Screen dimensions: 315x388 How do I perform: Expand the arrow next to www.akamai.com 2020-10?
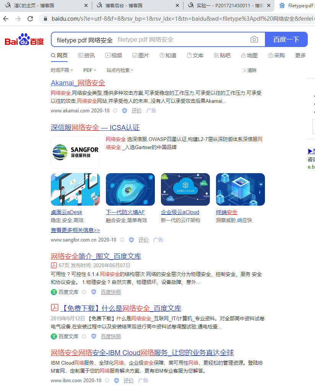[115, 110]
